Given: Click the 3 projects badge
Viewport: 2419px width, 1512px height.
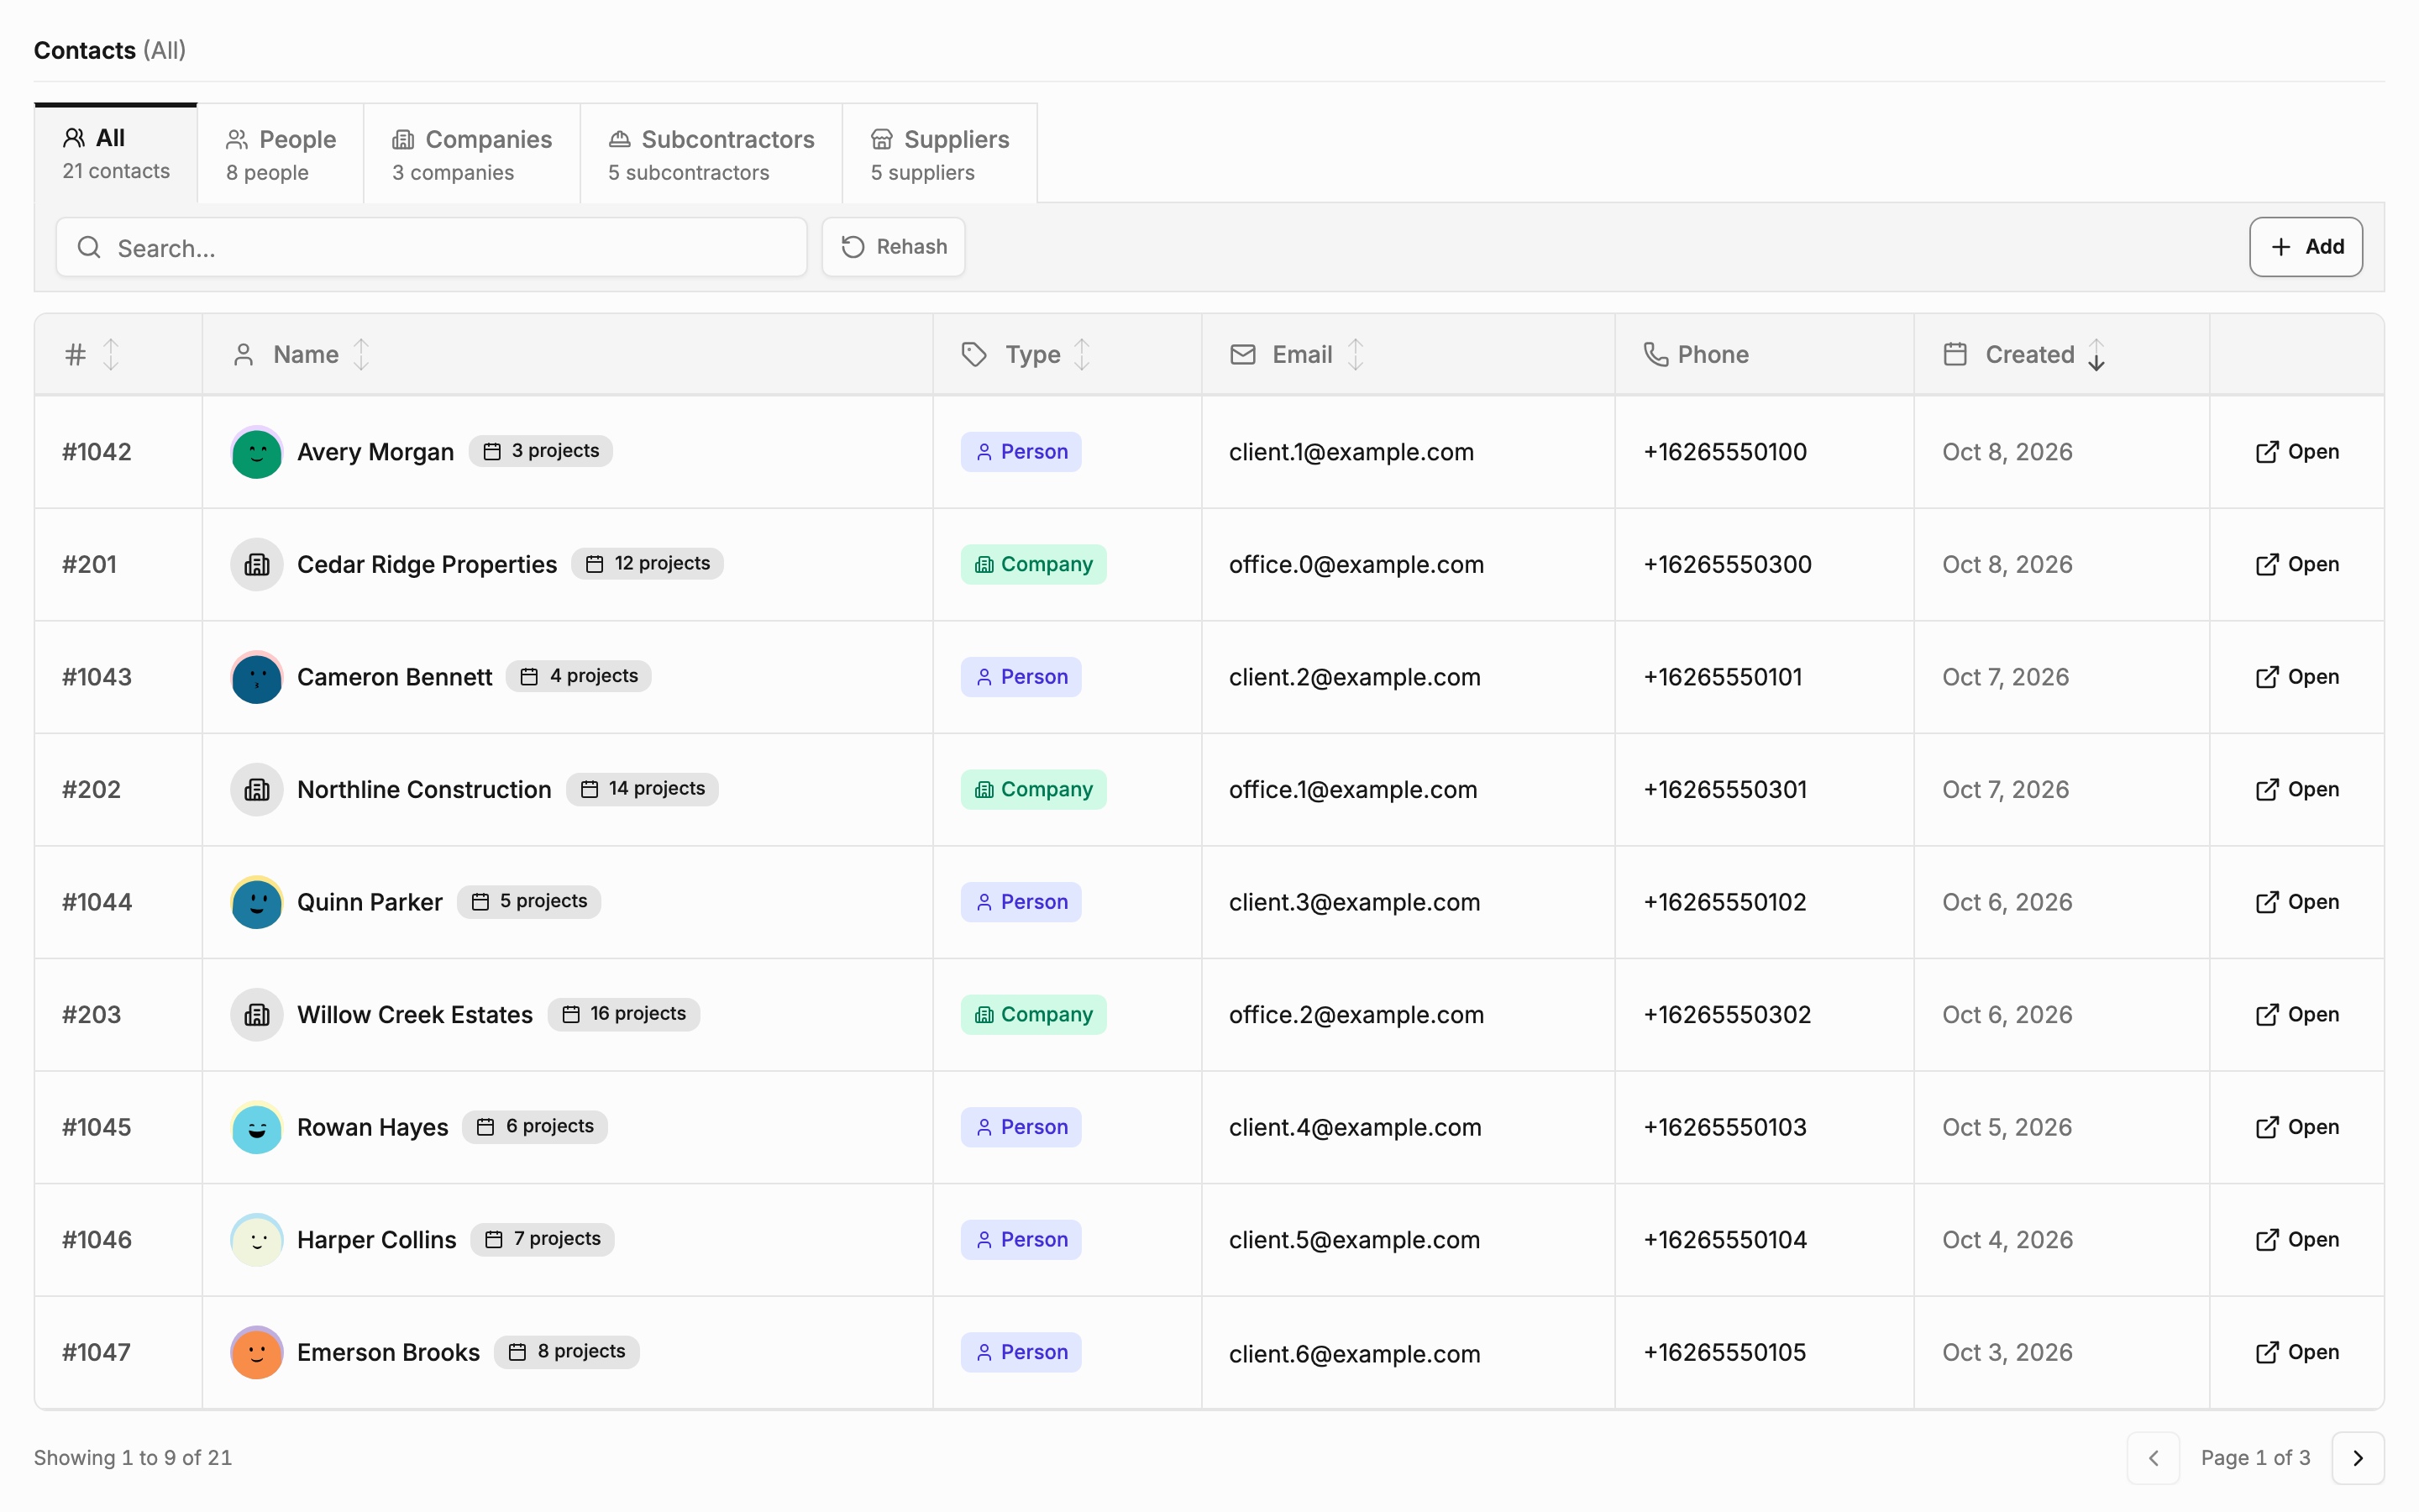Looking at the screenshot, I should (541, 451).
